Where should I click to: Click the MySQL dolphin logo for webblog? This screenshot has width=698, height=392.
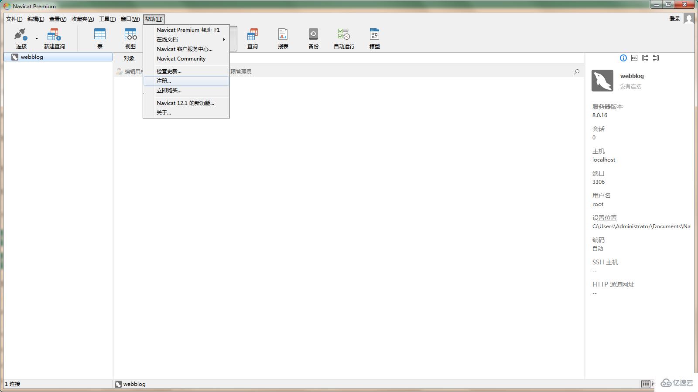tap(602, 81)
